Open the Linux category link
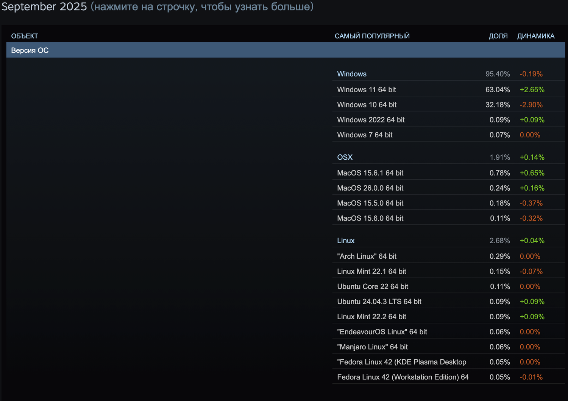The image size is (568, 401). (x=346, y=241)
